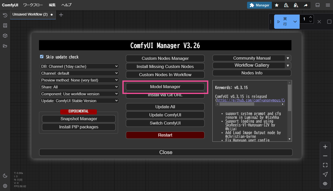Toggle the bottom panel icon

pyautogui.click(x=317, y=5)
